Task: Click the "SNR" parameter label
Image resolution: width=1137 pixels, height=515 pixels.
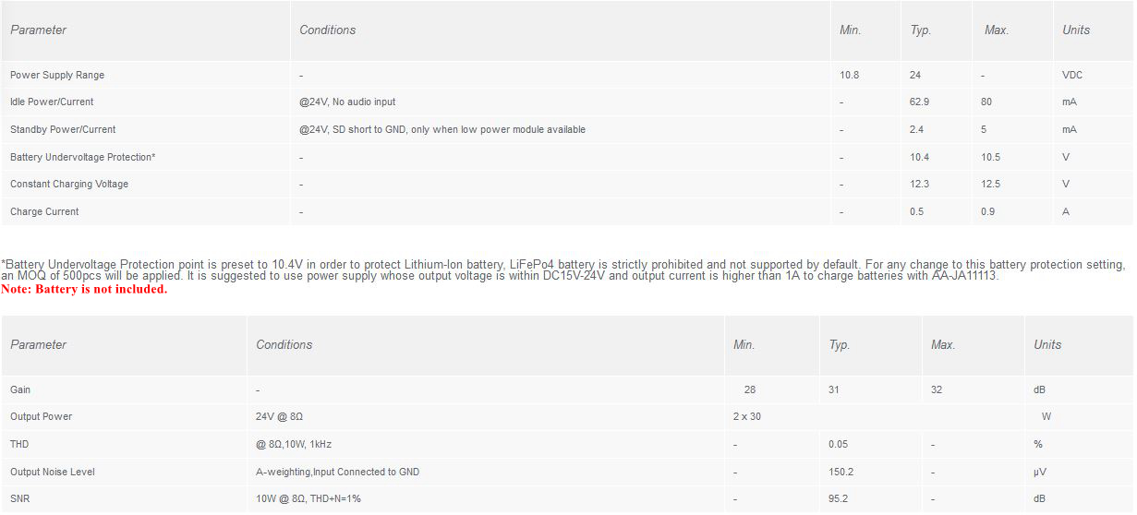Action: 21,498
